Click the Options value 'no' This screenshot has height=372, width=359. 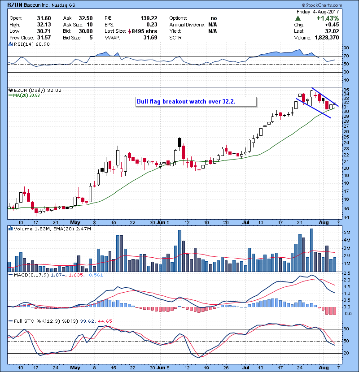214,18
